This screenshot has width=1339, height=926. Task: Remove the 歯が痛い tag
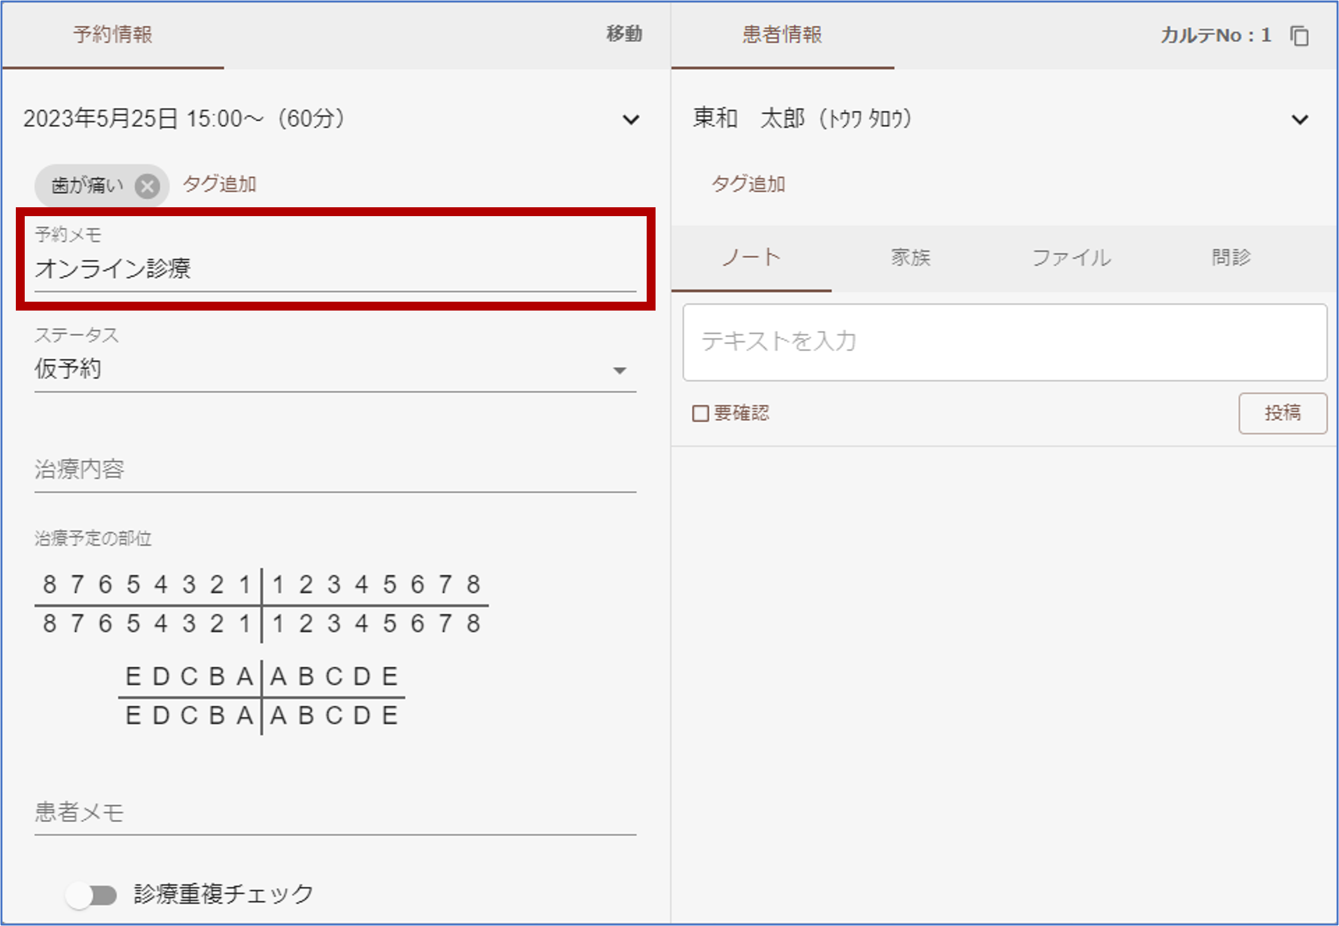(147, 186)
